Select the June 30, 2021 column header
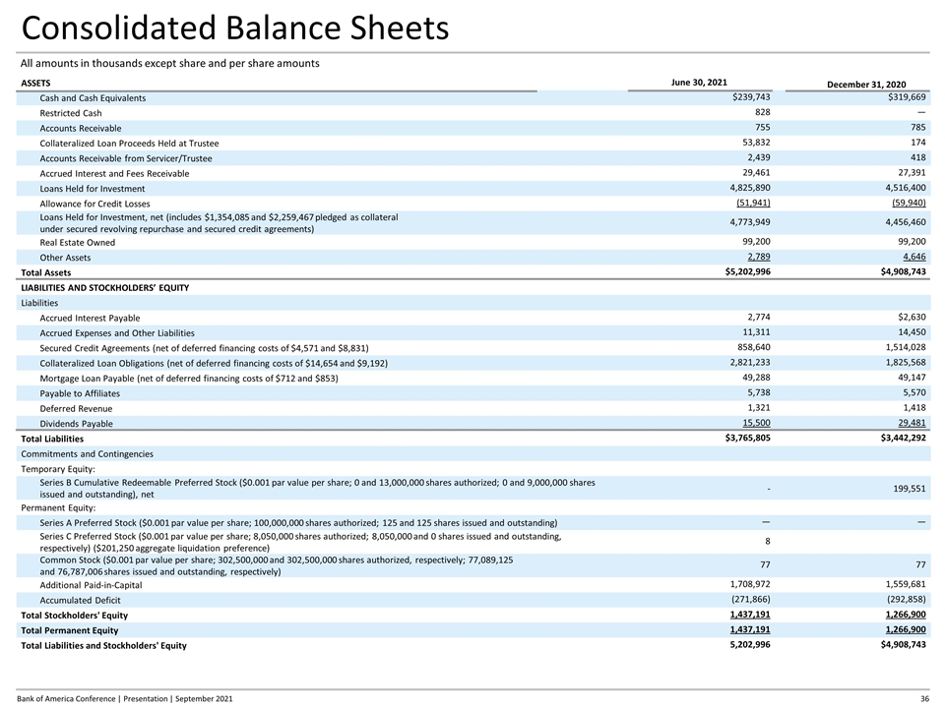945x708 pixels. tap(699, 83)
